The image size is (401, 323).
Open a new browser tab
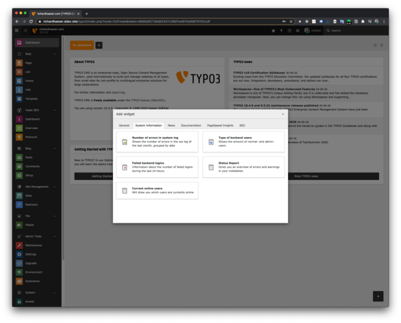coord(86,13)
